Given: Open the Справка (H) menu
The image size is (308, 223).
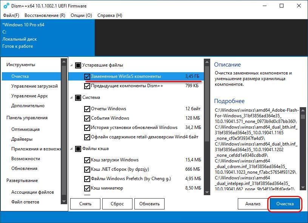Looking at the screenshot, I should coord(110,15).
